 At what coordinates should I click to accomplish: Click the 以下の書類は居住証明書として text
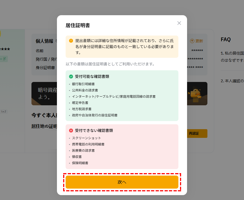click(x=110, y=64)
